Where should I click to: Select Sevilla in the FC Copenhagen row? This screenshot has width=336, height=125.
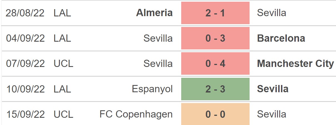(272, 114)
